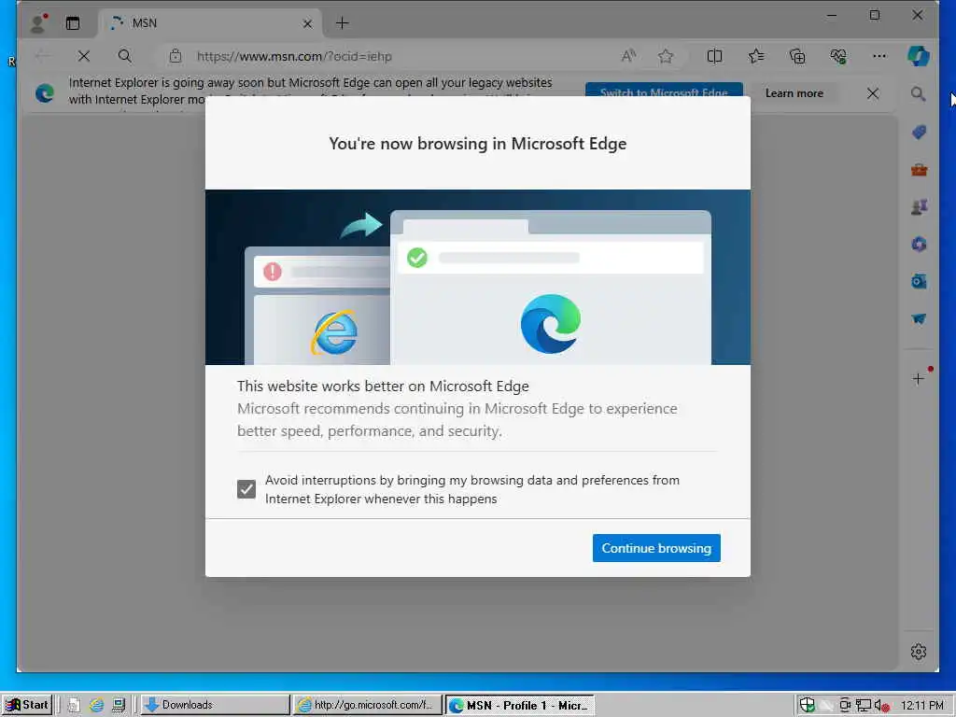
Task: Click the search icon beside address bar
Action: pos(124,56)
